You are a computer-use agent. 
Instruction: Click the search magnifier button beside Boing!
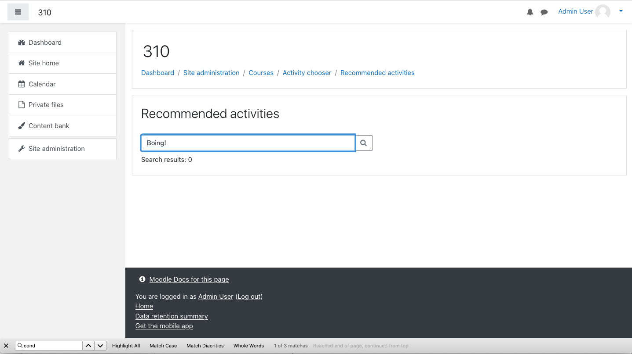tap(364, 143)
